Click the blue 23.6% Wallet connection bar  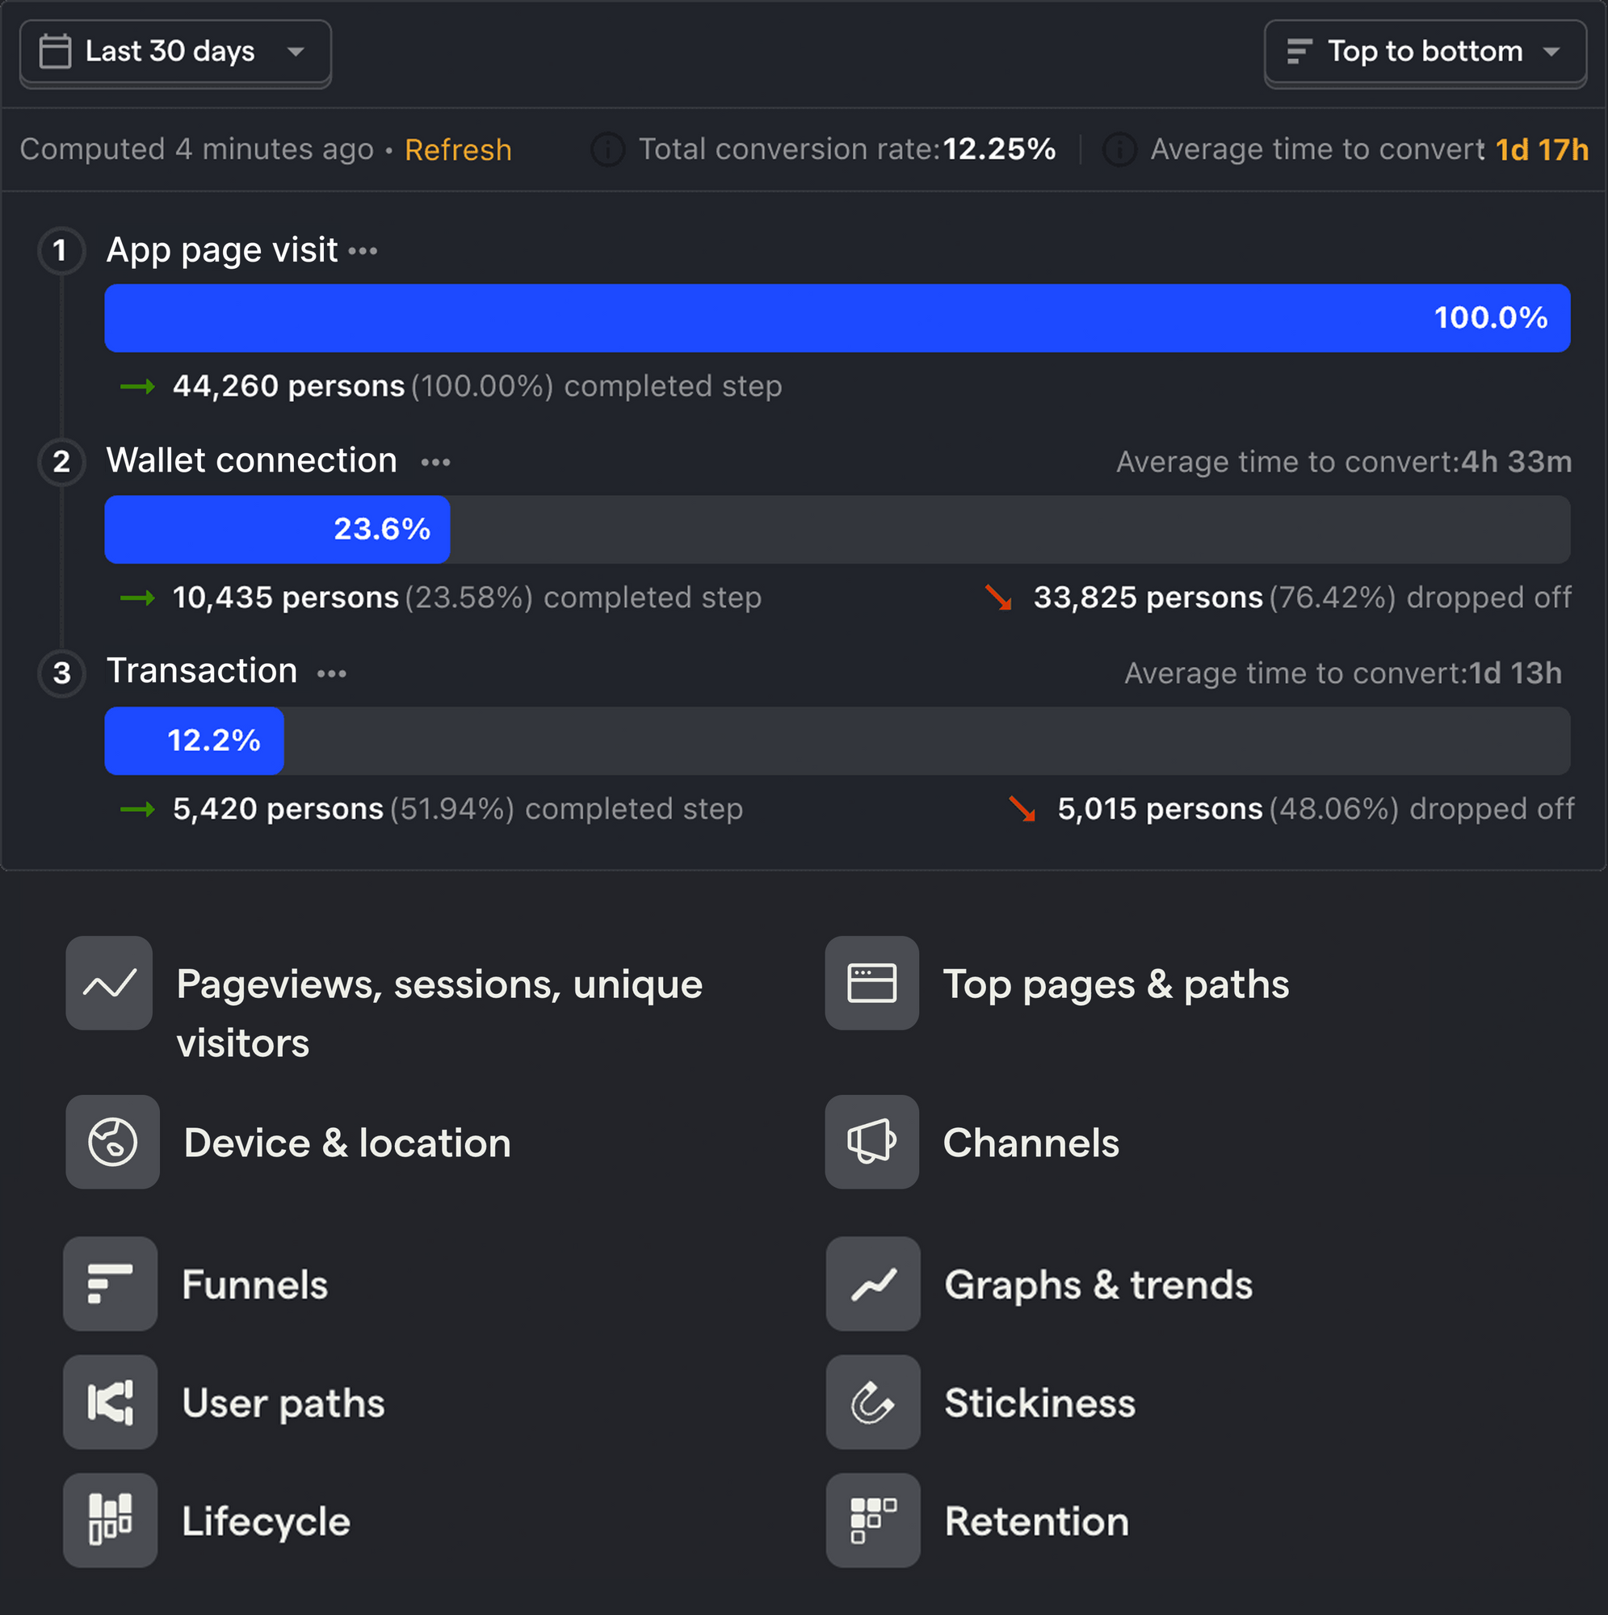[277, 529]
